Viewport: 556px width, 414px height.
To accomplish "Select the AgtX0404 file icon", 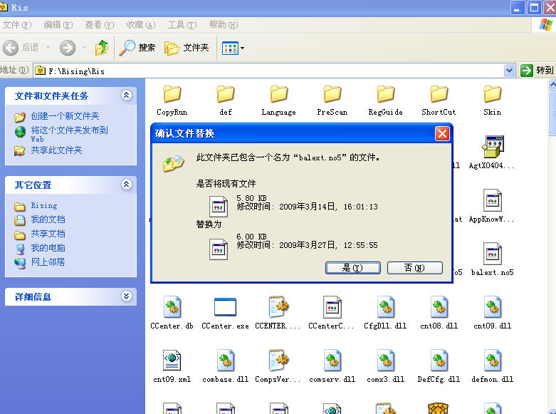I will pyautogui.click(x=492, y=147).
